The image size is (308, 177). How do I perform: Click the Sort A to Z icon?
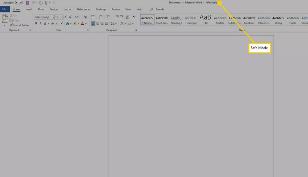point(128,17)
